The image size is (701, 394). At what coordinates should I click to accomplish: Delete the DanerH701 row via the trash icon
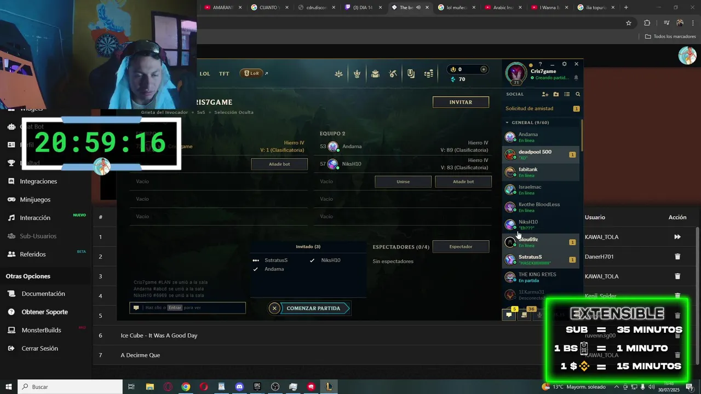[677, 257]
